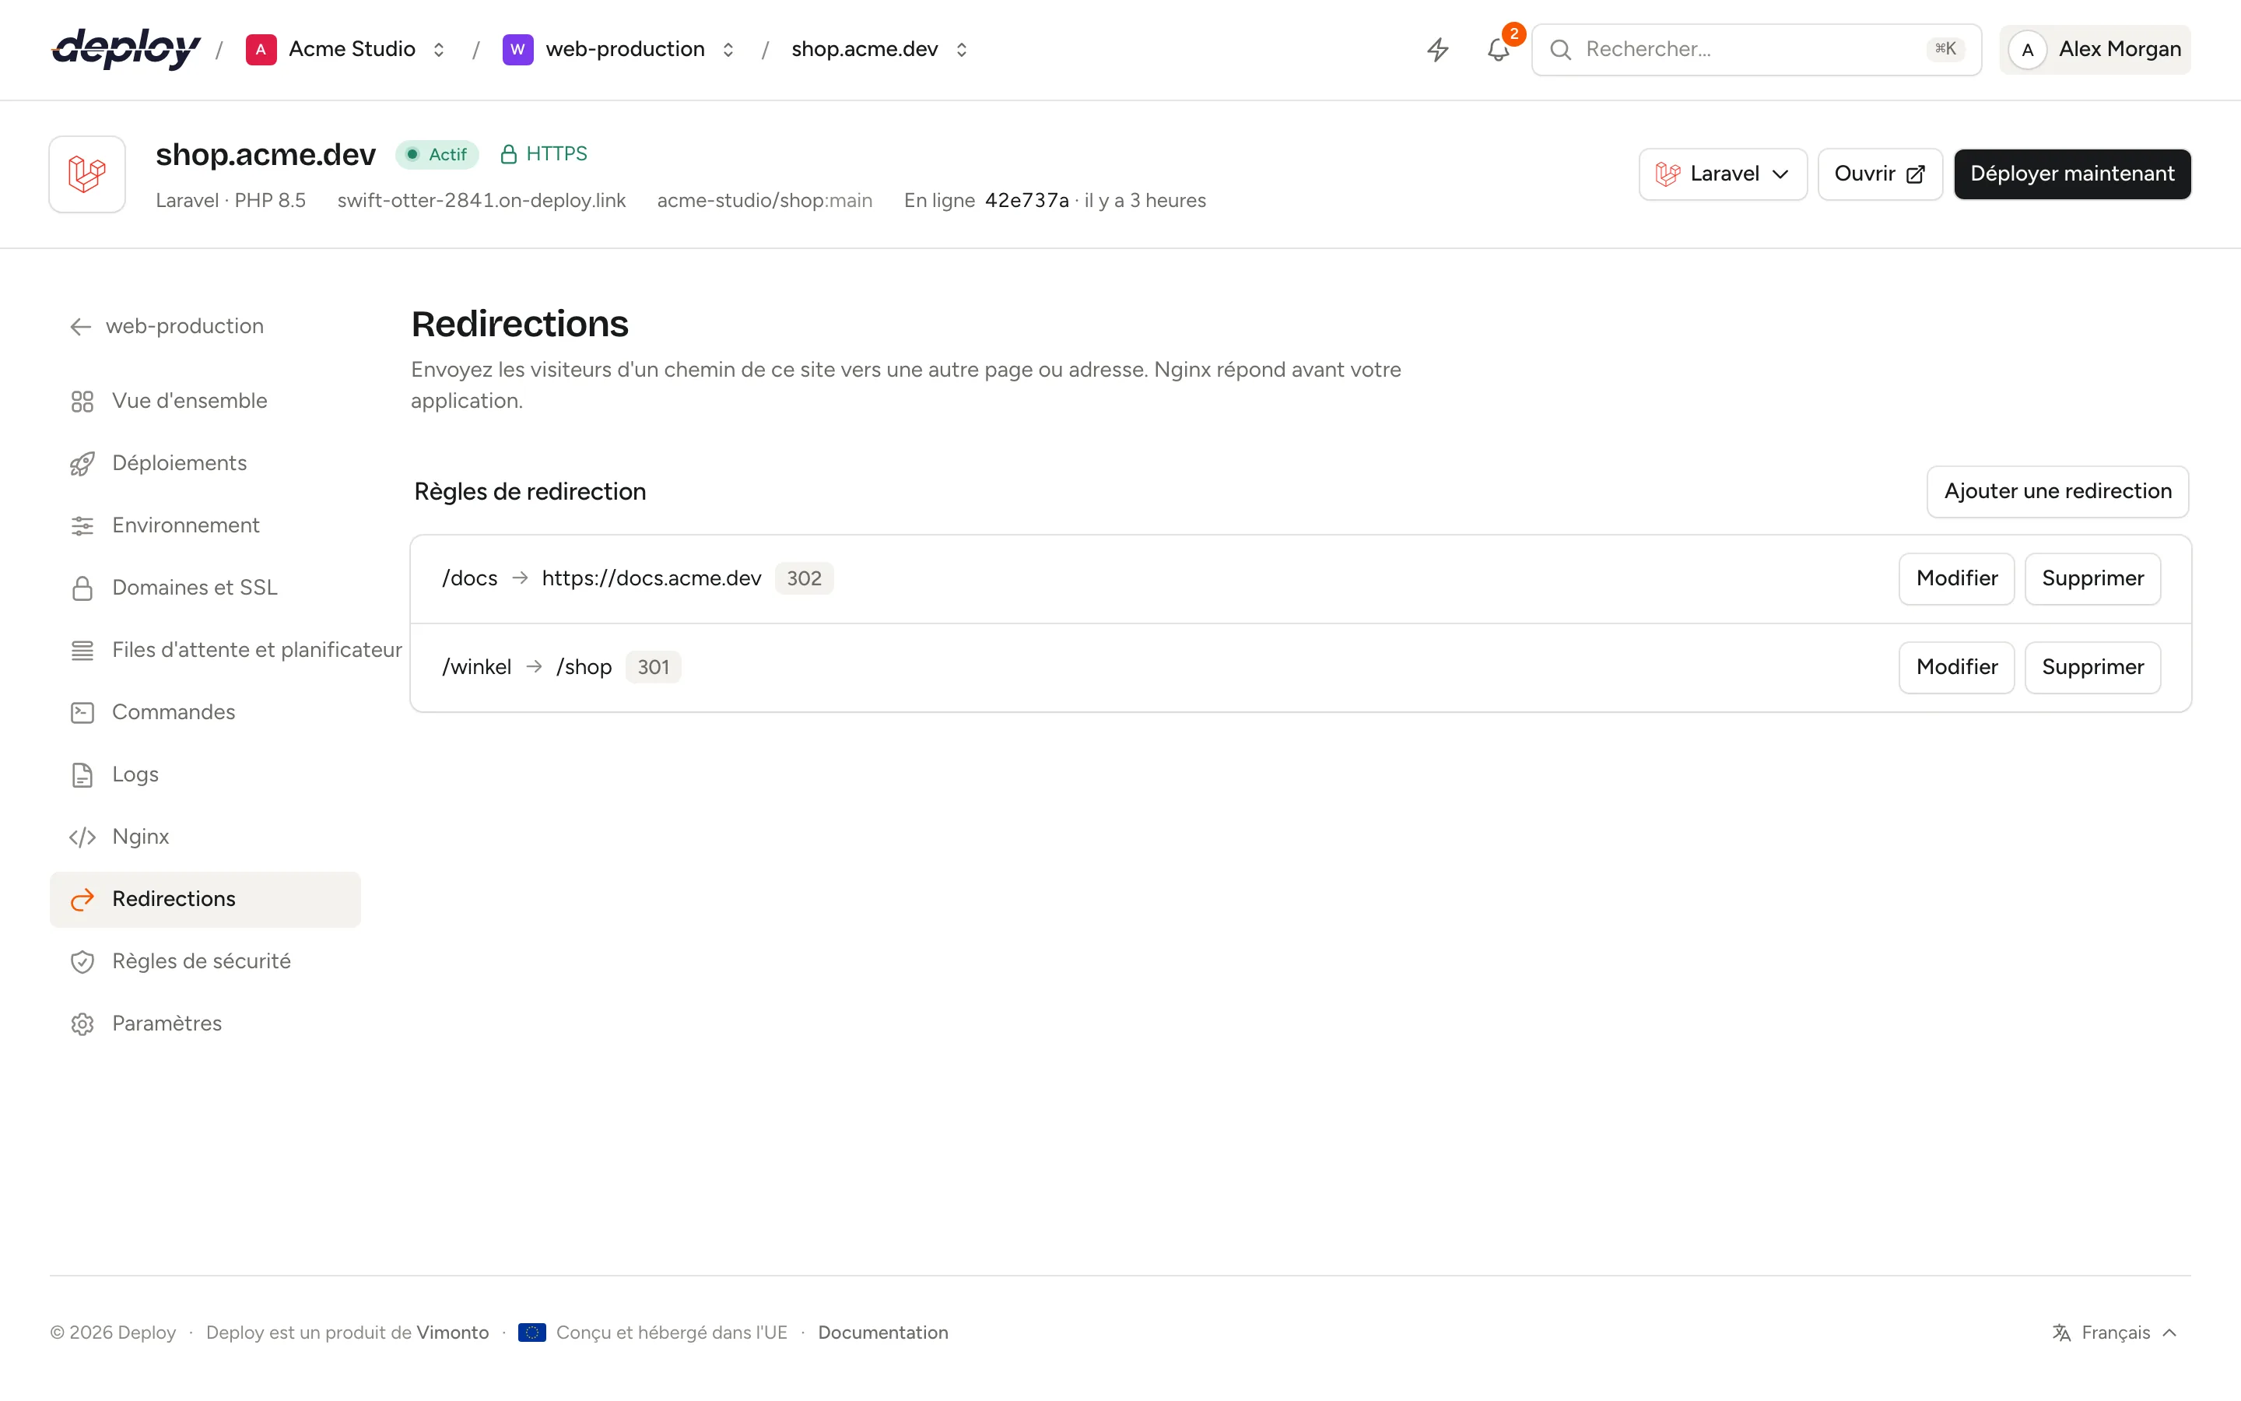Click the Déploiements rocket icon
Screen dimensions: 2241x1401
pos(82,463)
